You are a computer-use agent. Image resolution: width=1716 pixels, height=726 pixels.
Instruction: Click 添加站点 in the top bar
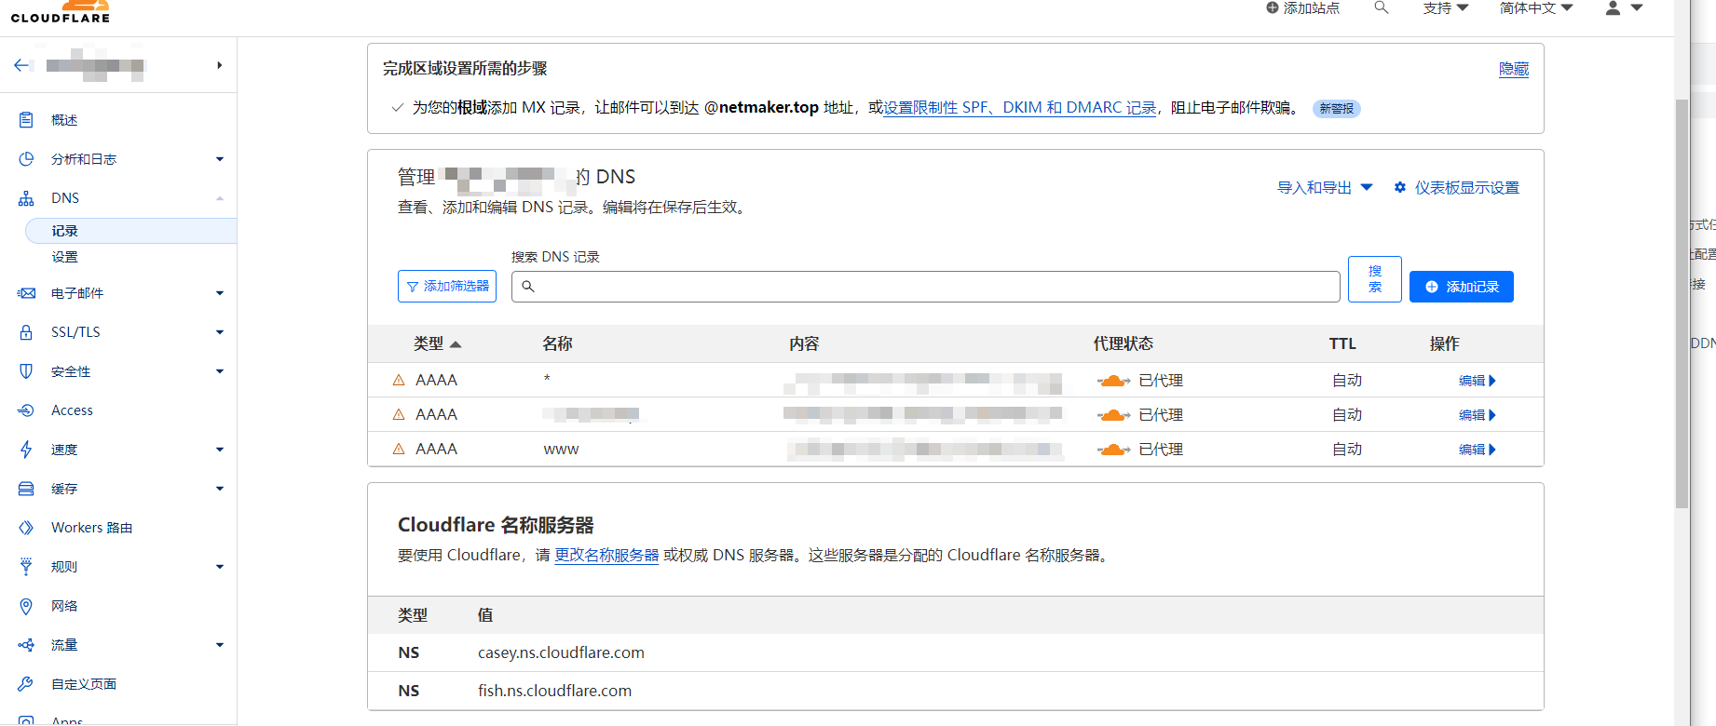[1302, 7]
